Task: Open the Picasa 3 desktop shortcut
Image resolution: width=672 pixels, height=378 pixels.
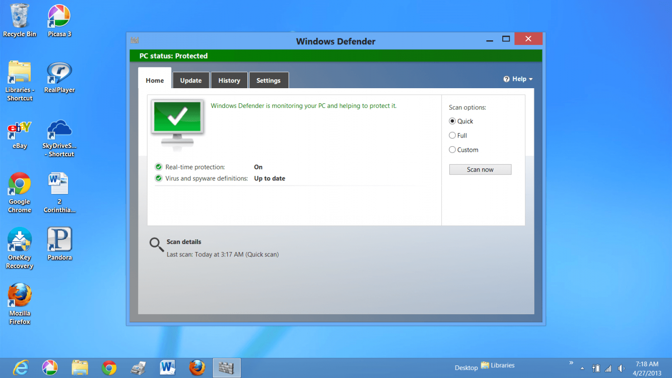Action: tap(59, 20)
